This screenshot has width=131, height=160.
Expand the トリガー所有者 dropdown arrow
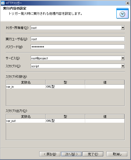pos(123,28)
